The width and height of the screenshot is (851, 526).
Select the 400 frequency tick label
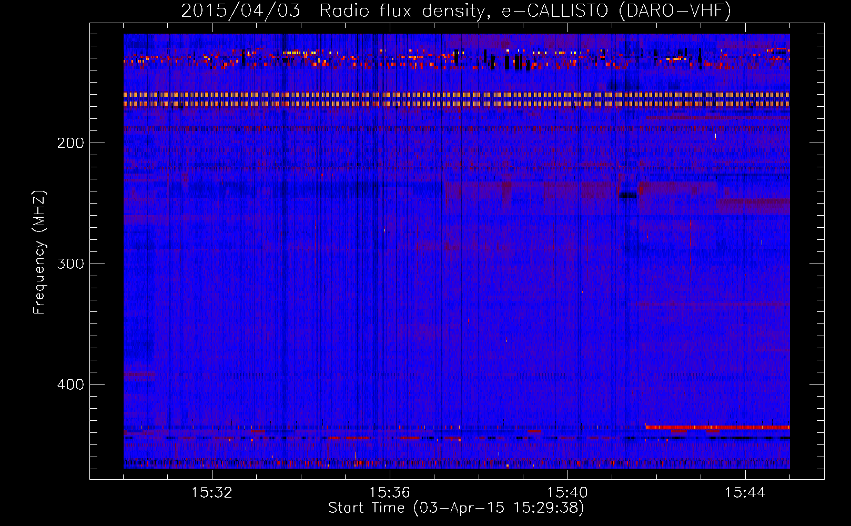(x=70, y=385)
